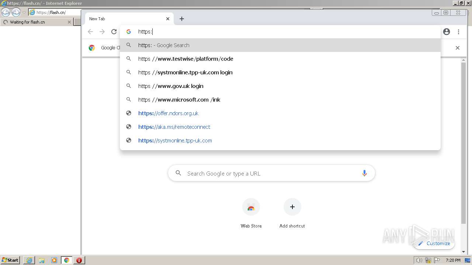Click the Google G icon in omnibox
Image resolution: width=472 pixels, height=265 pixels.
click(129, 32)
